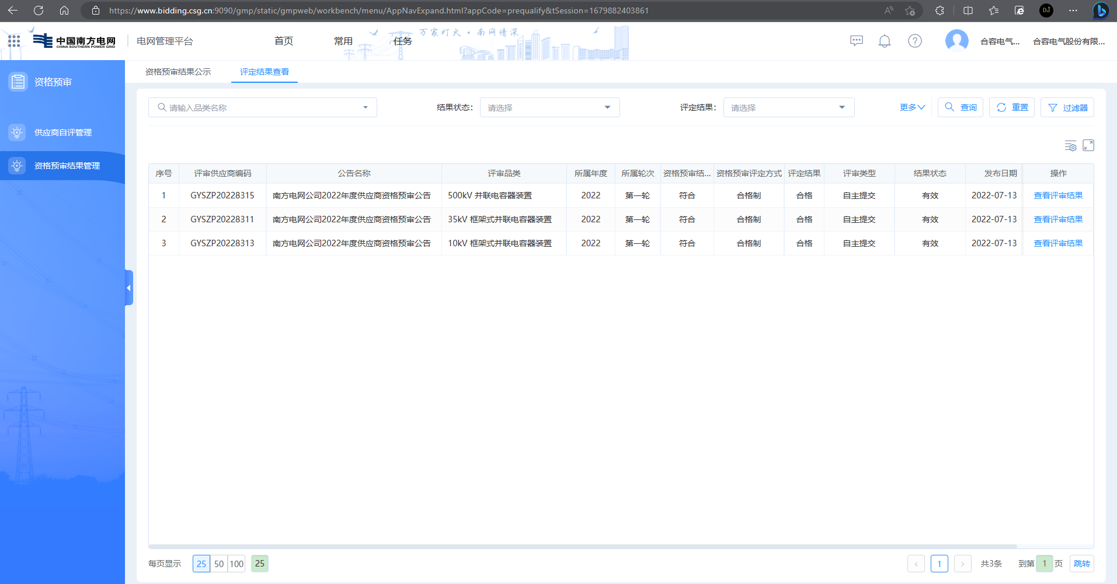Collapse the left sidebar panel
1117x584 pixels.
pyautogui.click(x=129, y=288)
